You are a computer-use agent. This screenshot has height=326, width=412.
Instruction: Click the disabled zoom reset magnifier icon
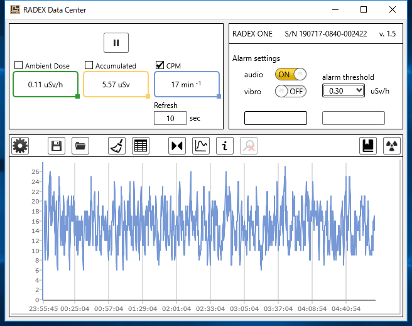(249, 146)
